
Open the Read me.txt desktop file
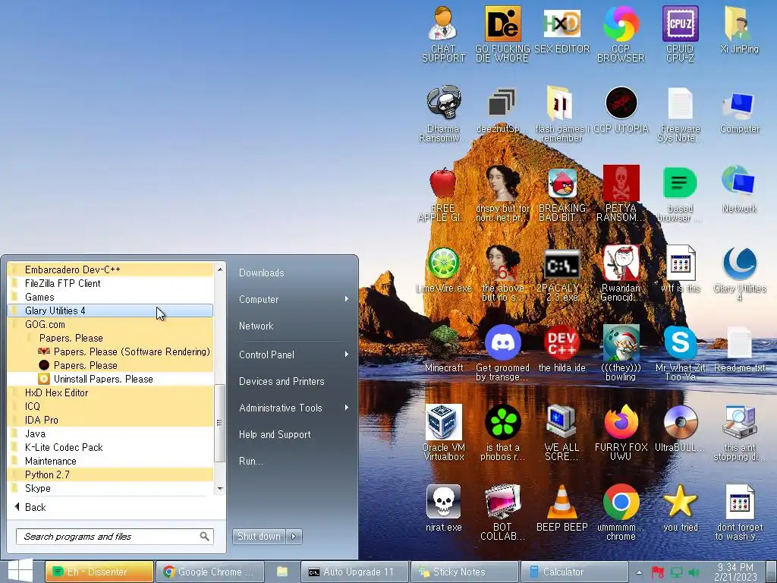(x=739, y=349)
